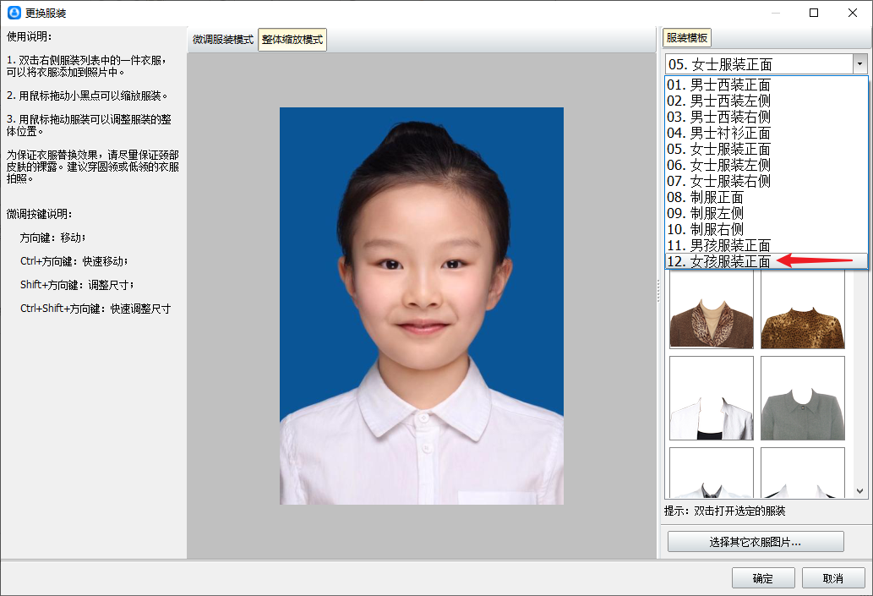Select 06. 女士服装左侧 from list
Image resolution: width=873 pixels, height=596 pixels.
719,165
